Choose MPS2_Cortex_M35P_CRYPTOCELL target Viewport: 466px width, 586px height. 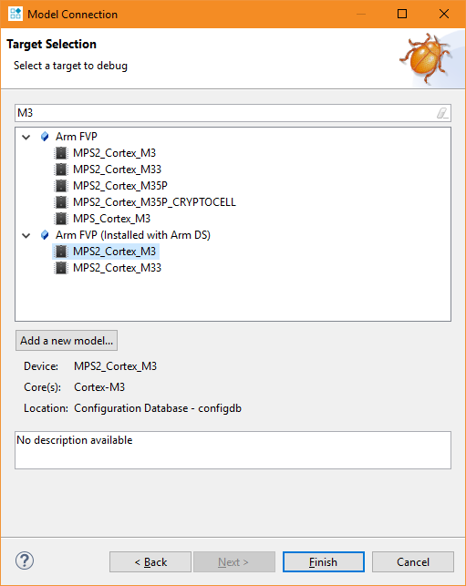click(x=154, y=202)
